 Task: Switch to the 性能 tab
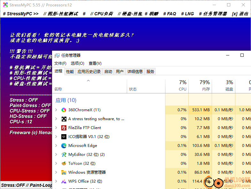click(70, 72)
